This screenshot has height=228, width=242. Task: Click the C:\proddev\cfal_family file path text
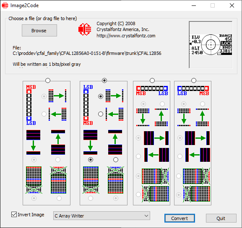(87, 53)
